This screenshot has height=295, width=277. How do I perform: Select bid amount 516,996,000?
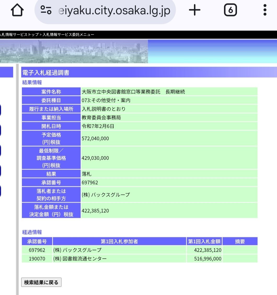click(208, 259)
